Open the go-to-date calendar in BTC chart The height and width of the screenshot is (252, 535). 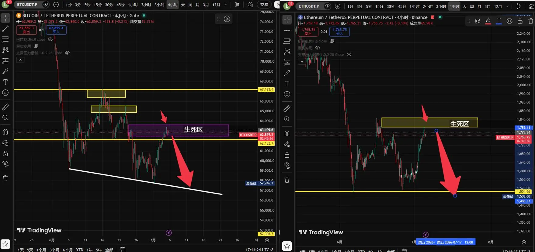point(122,250)
